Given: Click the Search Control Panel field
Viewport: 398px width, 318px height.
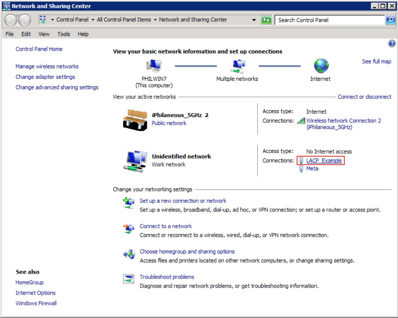Looking at the screenshot, I should [329, 20].
